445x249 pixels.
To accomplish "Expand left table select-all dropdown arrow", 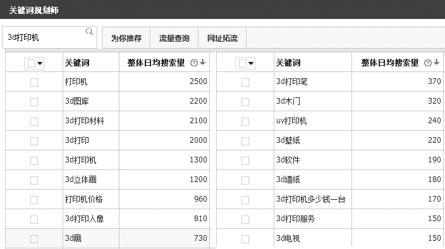I will (40, 63).
